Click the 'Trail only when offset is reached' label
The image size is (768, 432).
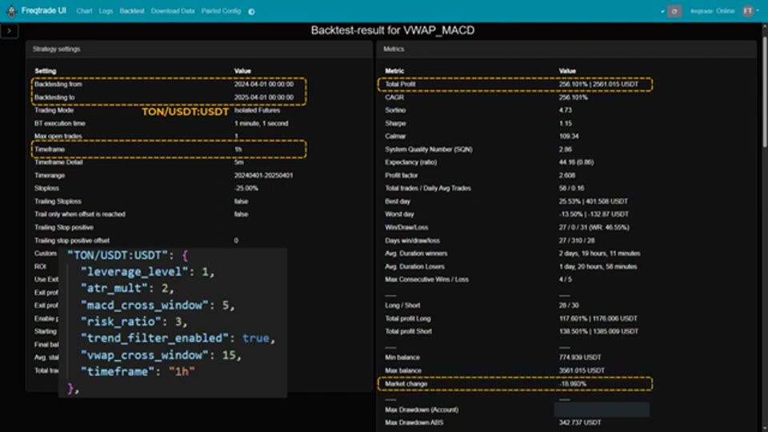pyautogui.click(x=80, y=214)
